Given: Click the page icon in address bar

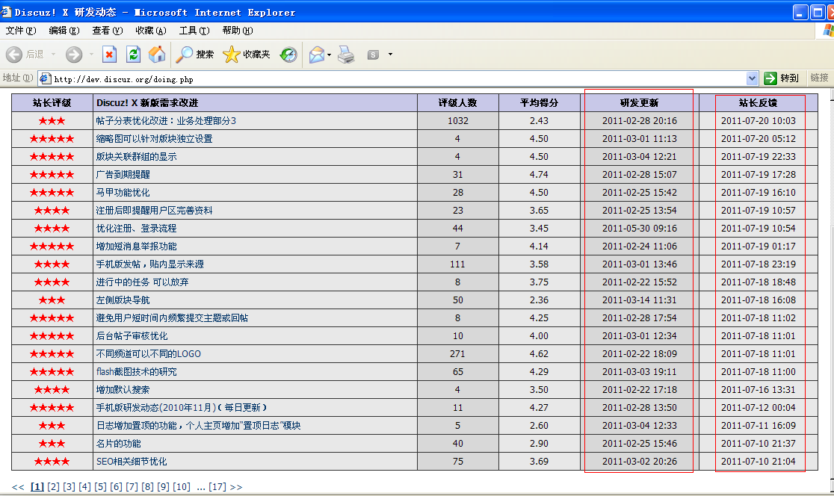Looking at the screenshot, I should pyautogui.click(x=45, y=78).
